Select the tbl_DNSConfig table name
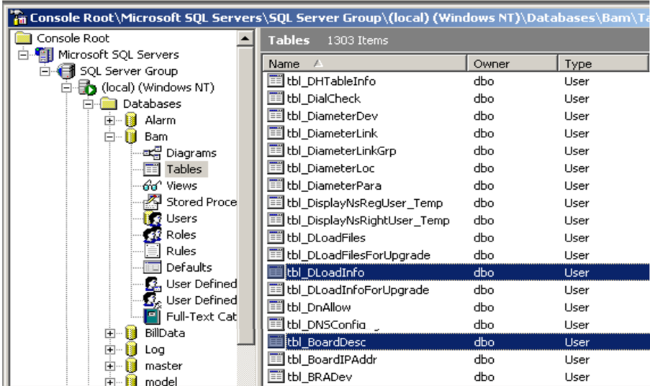This screenshot has height=386, width=650. click(x=326, y=324)
